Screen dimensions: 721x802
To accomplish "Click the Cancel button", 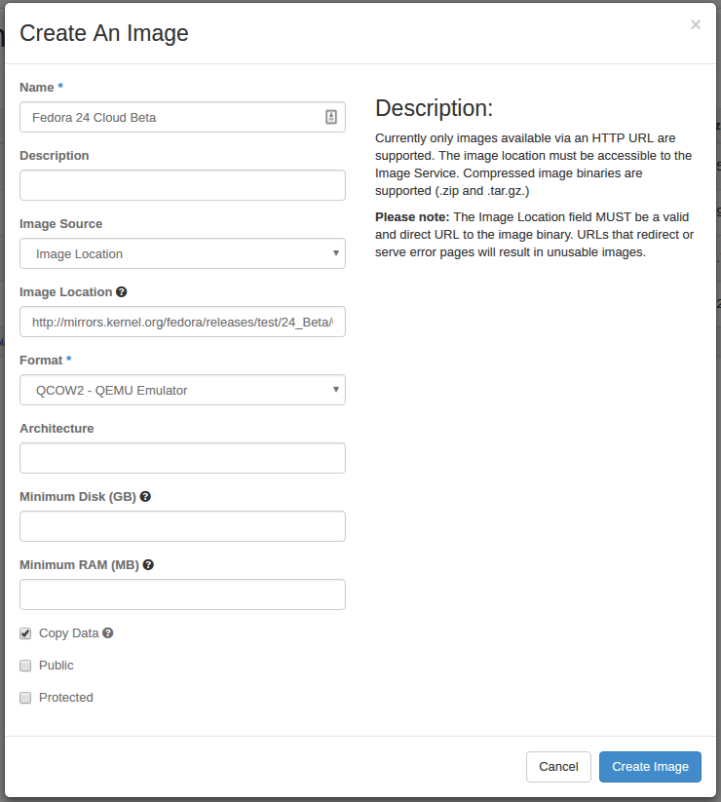I will pos(558,766).
